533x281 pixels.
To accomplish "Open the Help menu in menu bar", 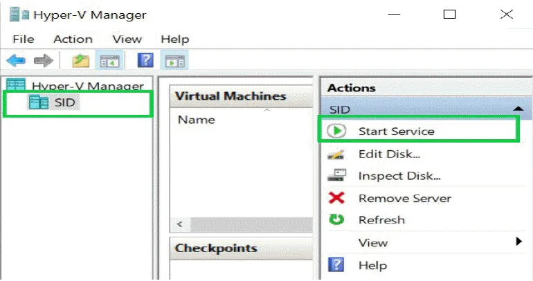I will click(x=174, y=39).
